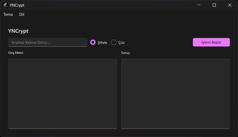Screen dimensions: 238x137
Task: Click the Giriş Metni label
Action: click(x=16, y=53)
